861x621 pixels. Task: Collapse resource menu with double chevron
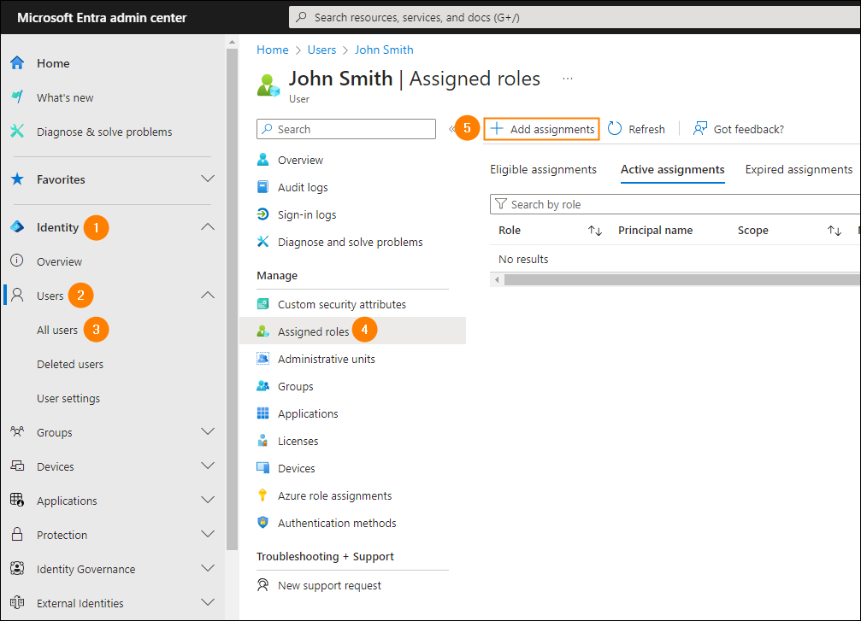point(452,129)
